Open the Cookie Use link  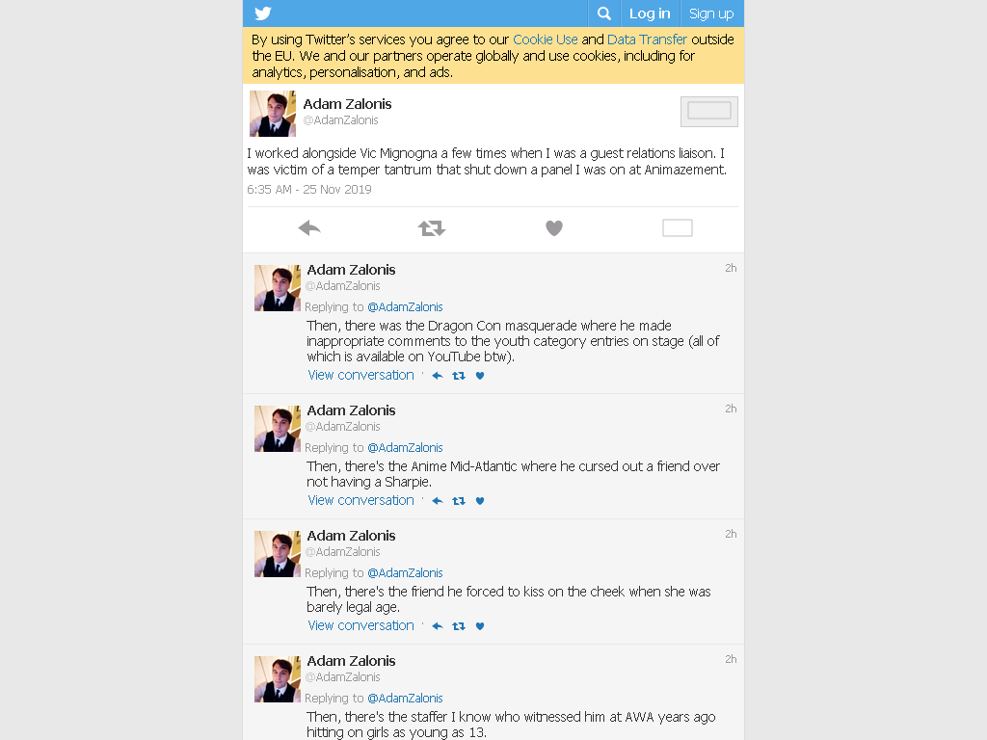click(x=546, y=39)
